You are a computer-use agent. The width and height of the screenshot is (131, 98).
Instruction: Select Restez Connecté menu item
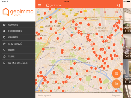19,44
